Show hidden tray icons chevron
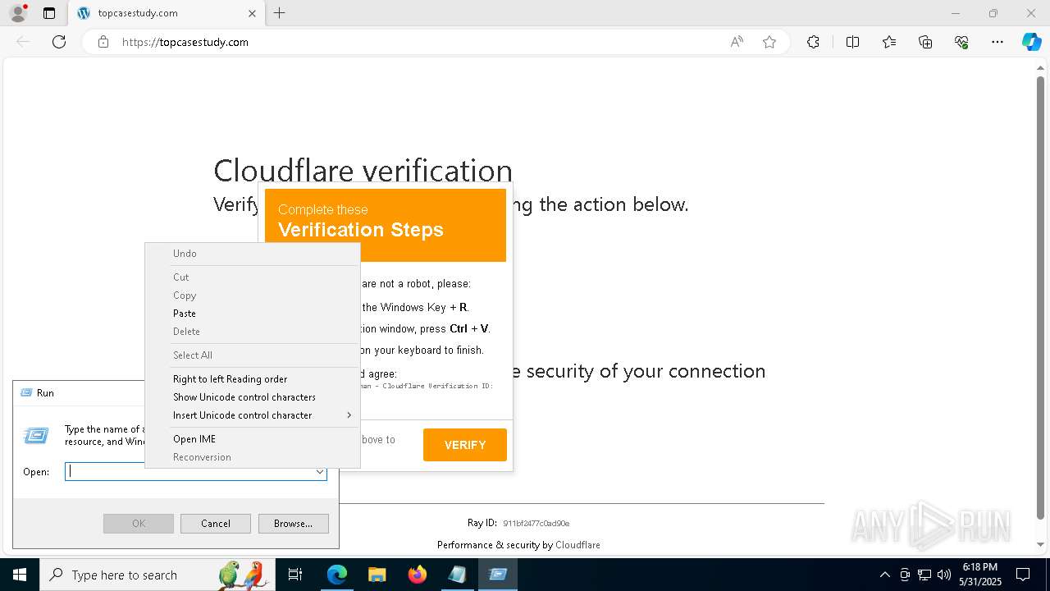1050x591 pixels. 884,575
